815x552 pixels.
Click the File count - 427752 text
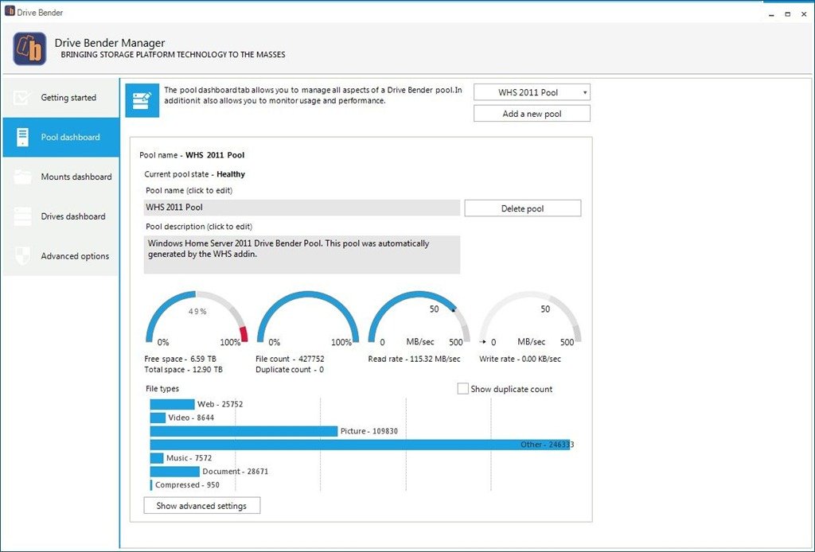click(290, 359)
